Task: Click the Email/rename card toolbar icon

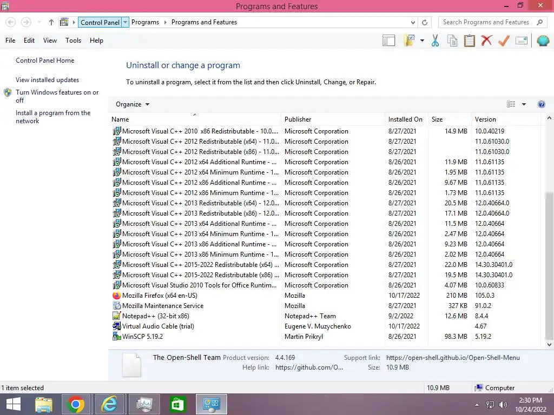Action: click(522, 41)
